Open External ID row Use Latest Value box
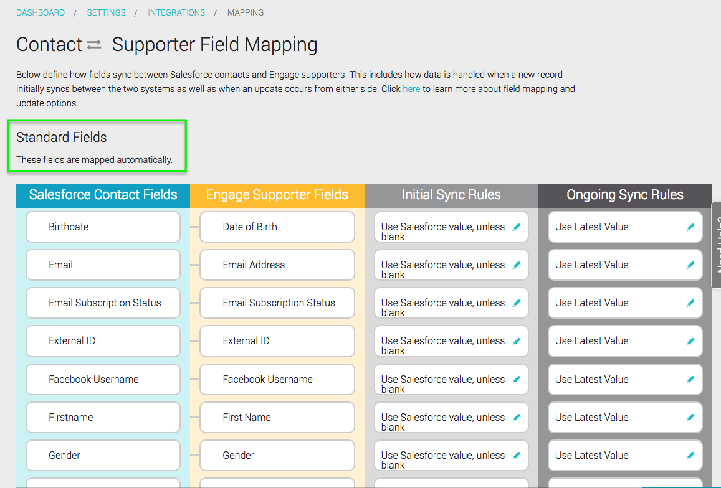The height and width of the screenshot is (488, 721). (x=625, y=342)
